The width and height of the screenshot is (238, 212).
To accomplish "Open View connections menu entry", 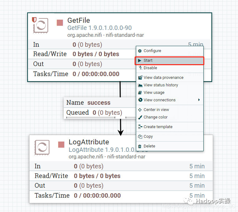I will [x=170, y=100].
